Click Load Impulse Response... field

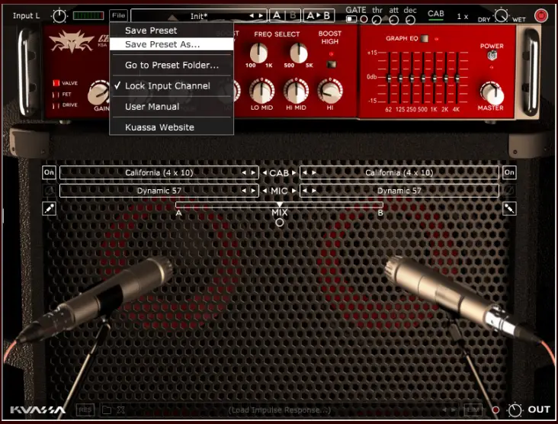click(x=279, y=410)
